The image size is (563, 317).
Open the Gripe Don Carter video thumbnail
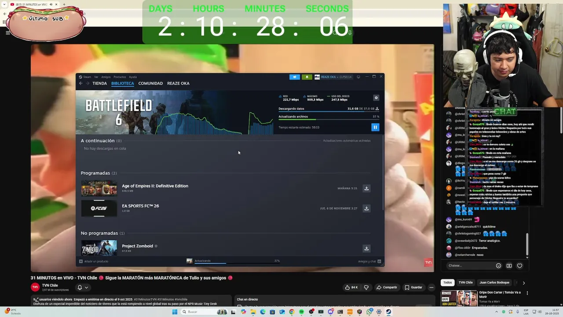pos(460,298)
